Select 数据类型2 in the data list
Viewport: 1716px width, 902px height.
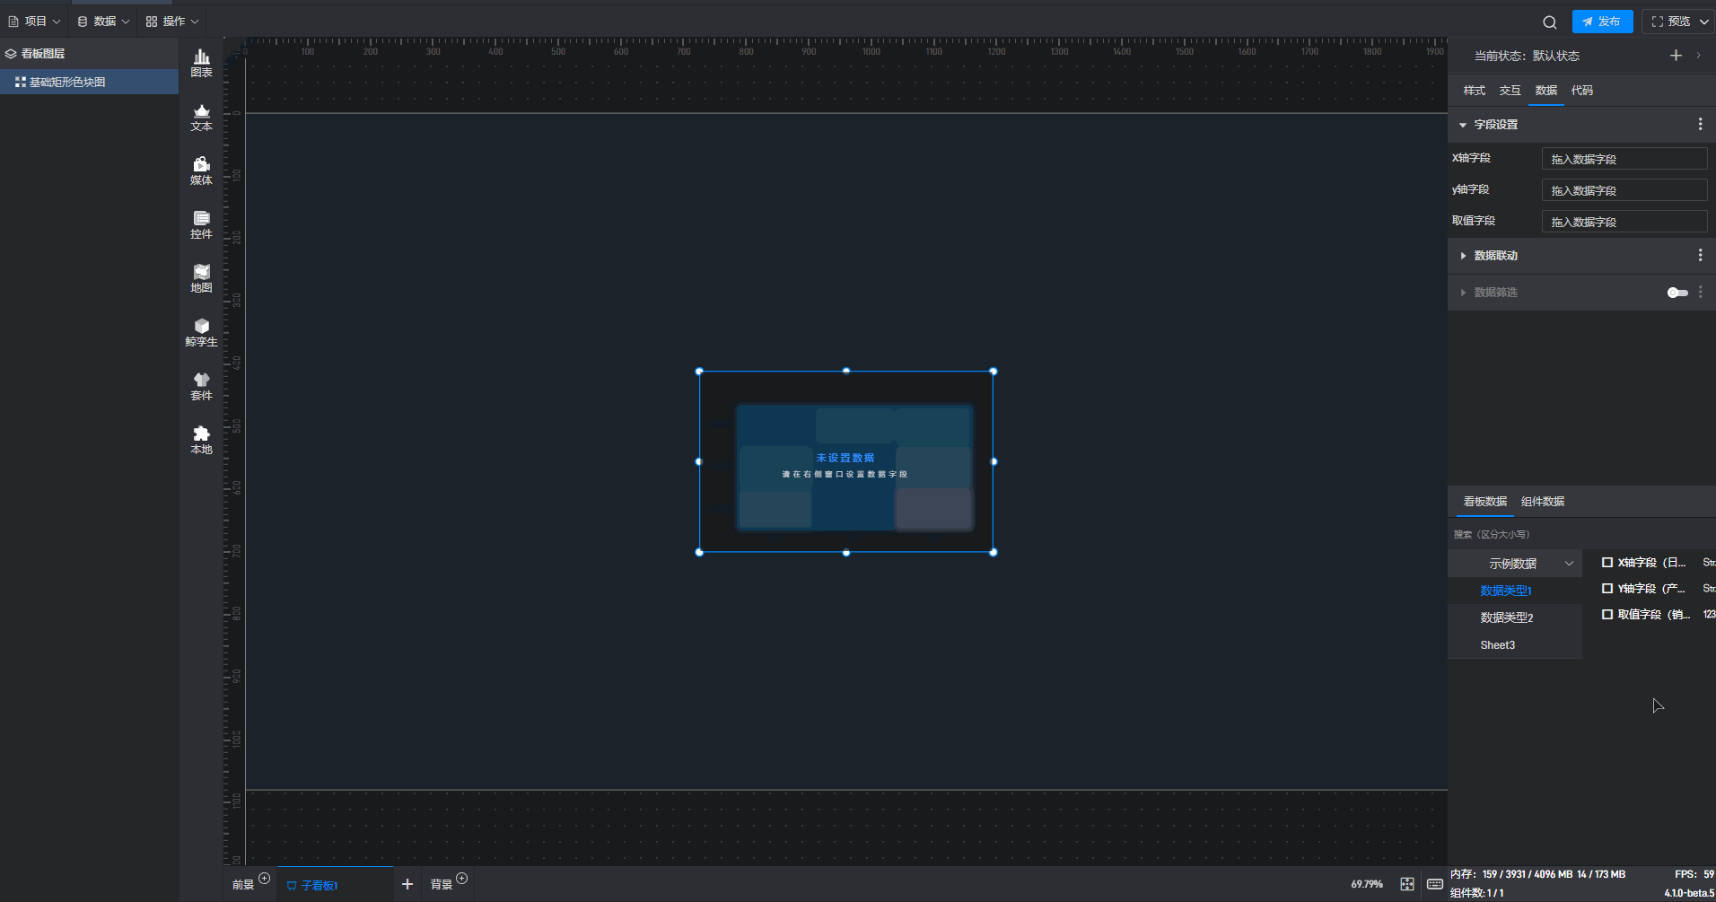1507,617
